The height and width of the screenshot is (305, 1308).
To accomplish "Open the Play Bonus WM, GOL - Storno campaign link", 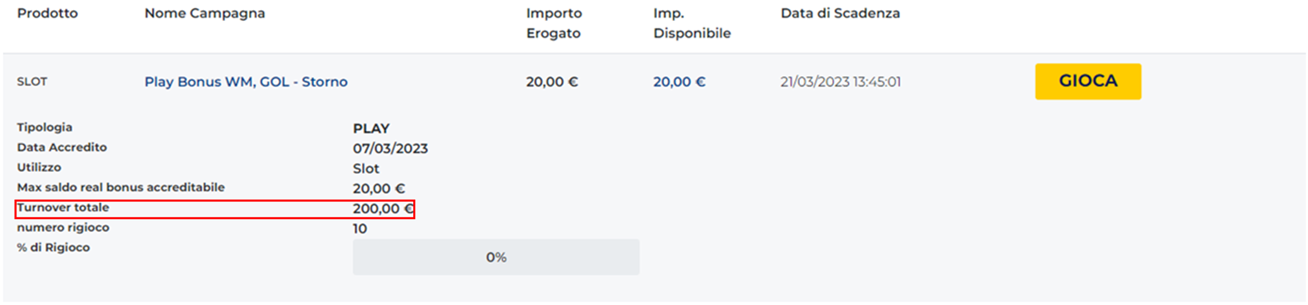I will click(x=245, y=82).
